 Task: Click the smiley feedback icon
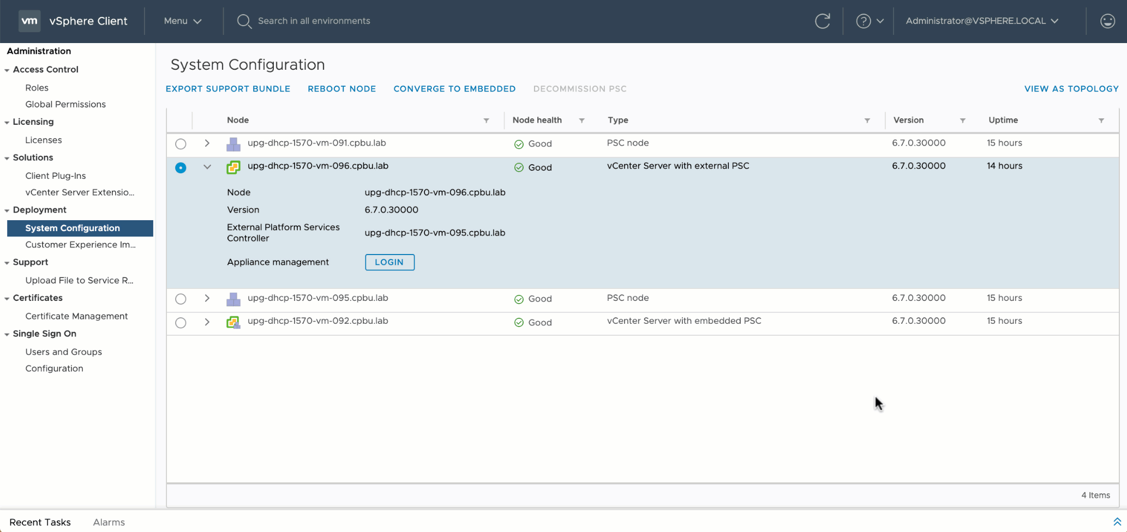coord(1107,21)
